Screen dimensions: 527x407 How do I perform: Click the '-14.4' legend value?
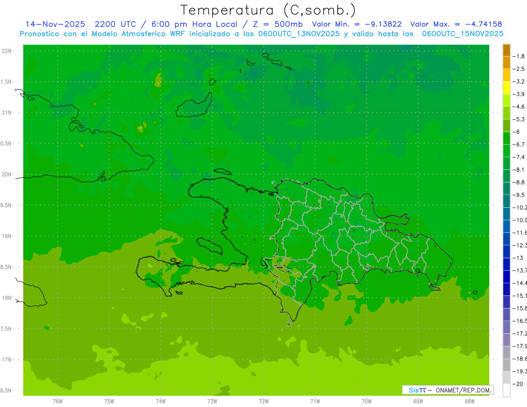pos(520,283)
